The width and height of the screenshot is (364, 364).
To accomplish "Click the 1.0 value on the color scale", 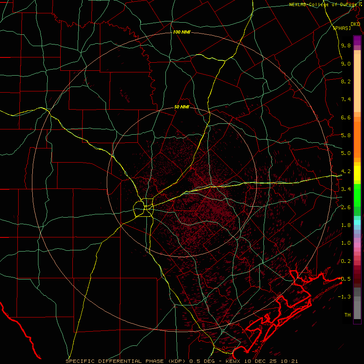I will coord(346,243).
